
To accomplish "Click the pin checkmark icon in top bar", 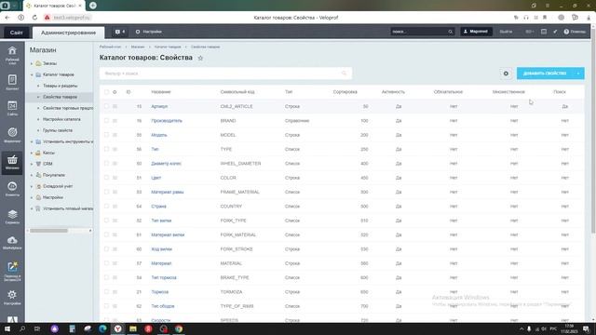I will coord(555,32).
